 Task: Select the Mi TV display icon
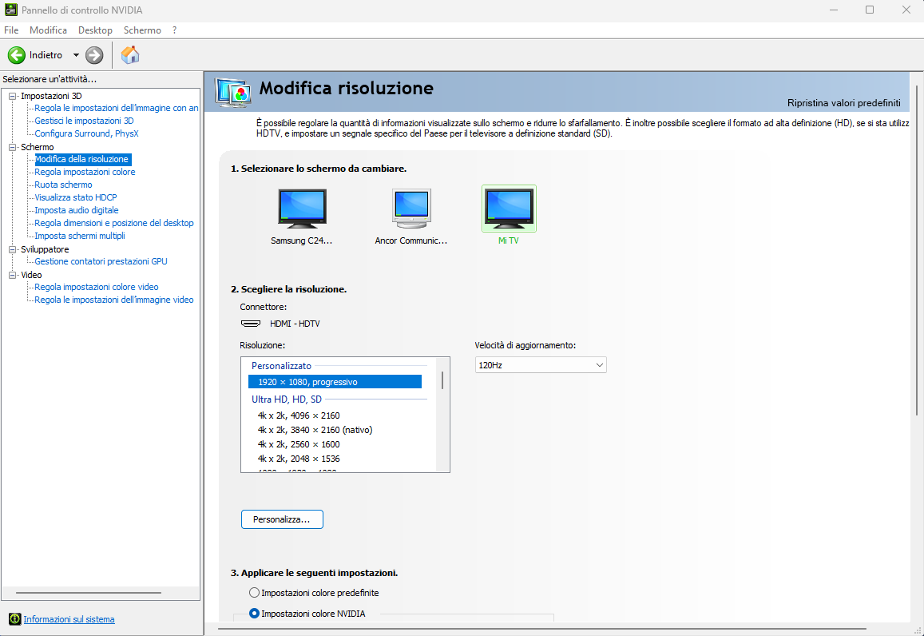[x=509, y=209]
